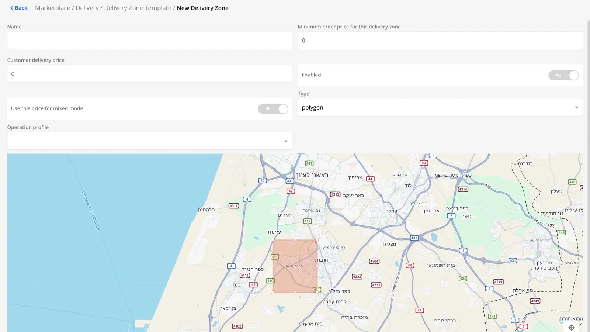Focus the Minimum order price field

click(x=440, y=40)
